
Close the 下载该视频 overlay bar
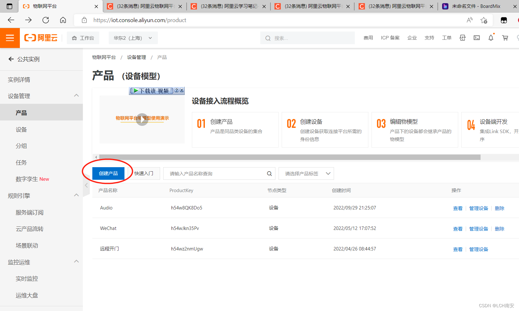coord(182,90)
